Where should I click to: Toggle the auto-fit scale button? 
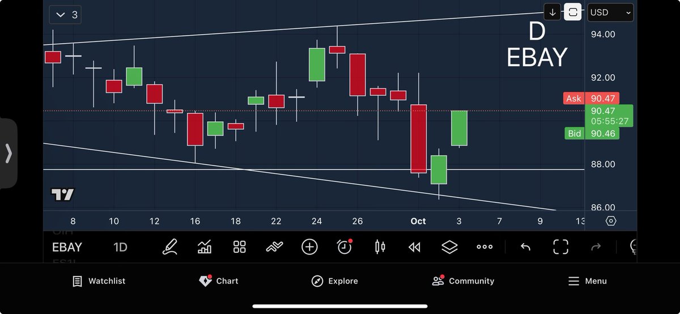pos(573,12)
